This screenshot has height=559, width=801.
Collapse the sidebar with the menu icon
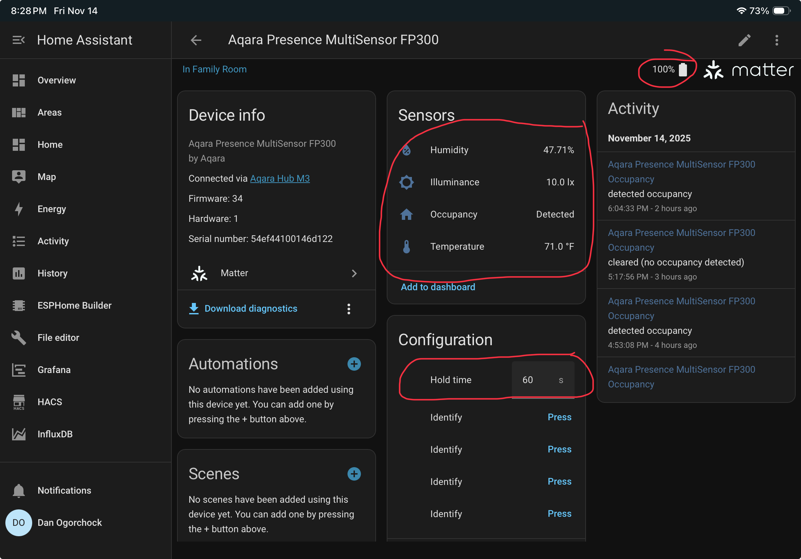click(18, 40)
